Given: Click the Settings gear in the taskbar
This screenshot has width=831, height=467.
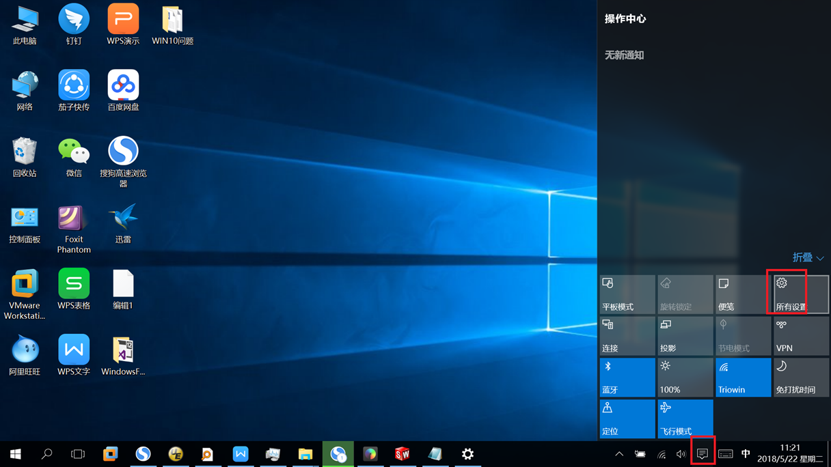Looking at the screenshot, I should [x=467, y=454].
